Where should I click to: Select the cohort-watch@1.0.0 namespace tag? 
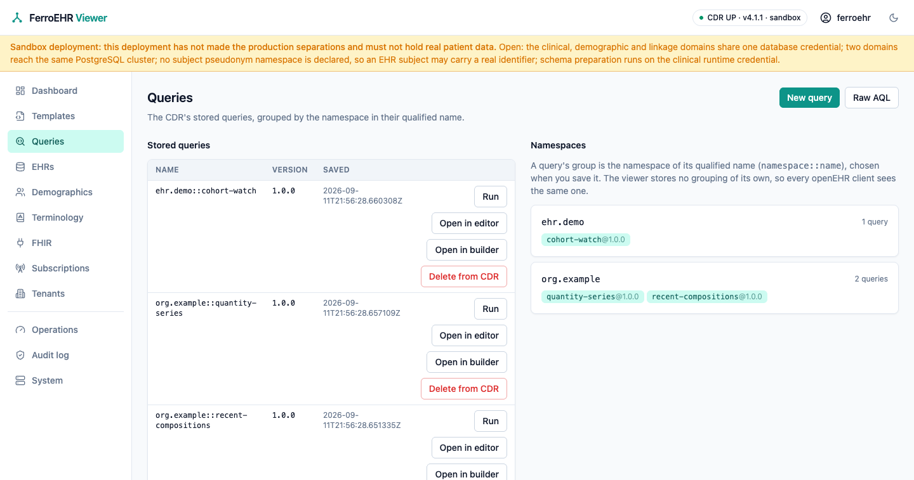tap(586, 240)
